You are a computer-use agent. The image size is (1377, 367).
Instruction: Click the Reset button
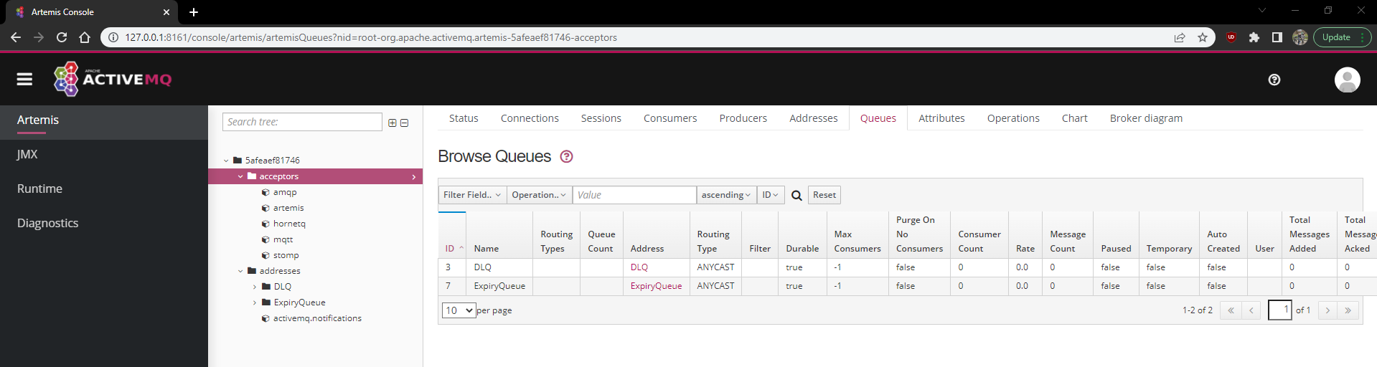pyautogui.click(x=824, y=195)
